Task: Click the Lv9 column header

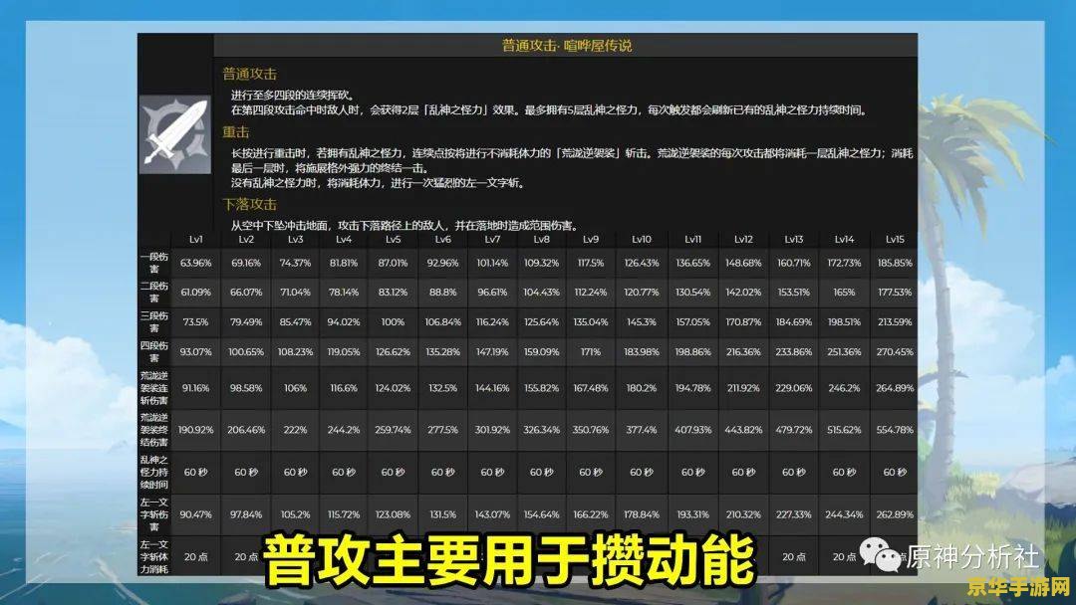Action: pyautogui.click(x=590, y=239)
